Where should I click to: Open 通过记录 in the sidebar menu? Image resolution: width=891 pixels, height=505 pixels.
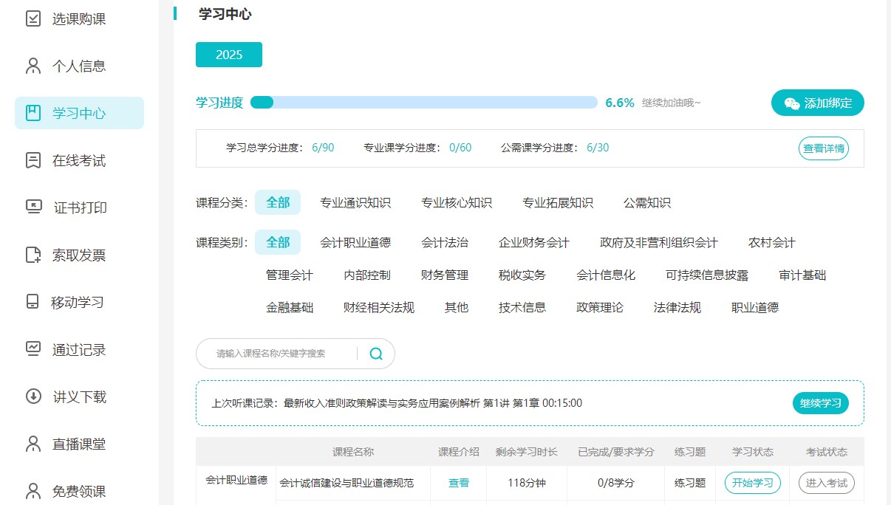click(79, 349)
